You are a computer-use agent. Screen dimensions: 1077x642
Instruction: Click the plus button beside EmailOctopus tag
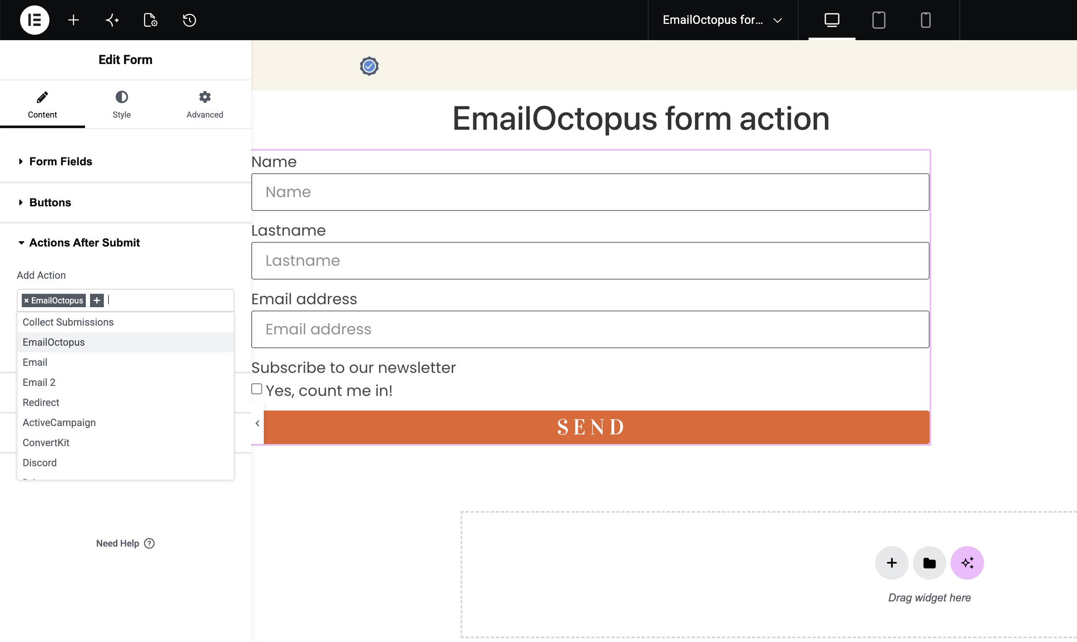(x=97, y=300)
